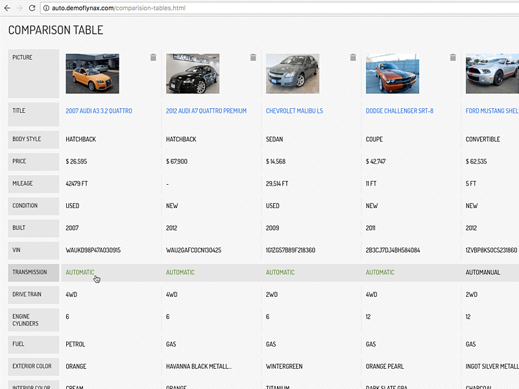Viewport: 519px width, 389px height.
Task: Click the Coupe body style cell
Action: 374,139
